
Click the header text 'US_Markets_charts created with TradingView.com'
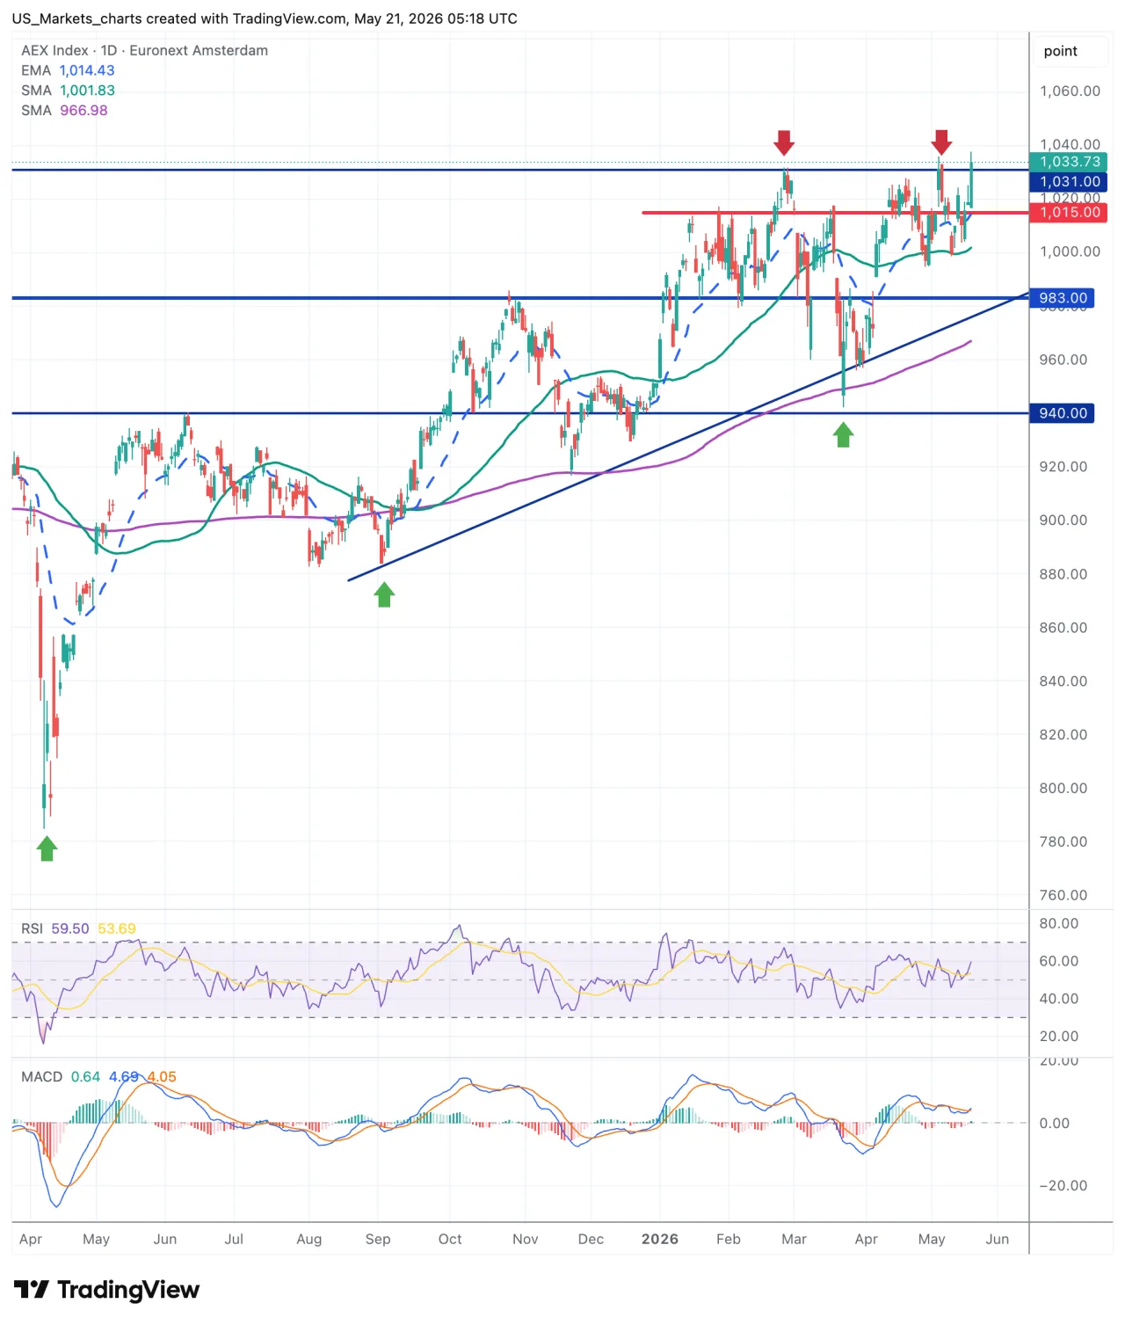pos(179,18)
